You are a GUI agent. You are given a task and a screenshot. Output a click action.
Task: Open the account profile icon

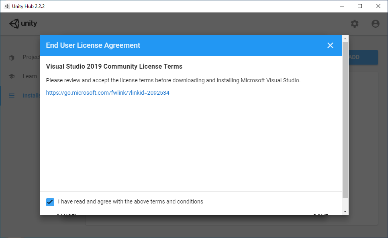[376, 24]
